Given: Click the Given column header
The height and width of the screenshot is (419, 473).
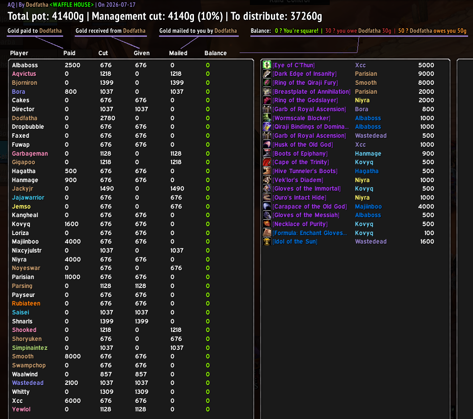Looking at the screenshot, I should [x=142, y=53].
